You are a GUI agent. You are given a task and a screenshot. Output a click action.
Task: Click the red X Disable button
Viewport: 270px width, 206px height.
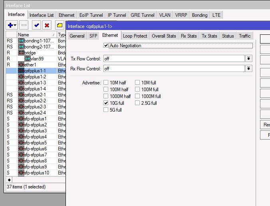pos(47,25)
